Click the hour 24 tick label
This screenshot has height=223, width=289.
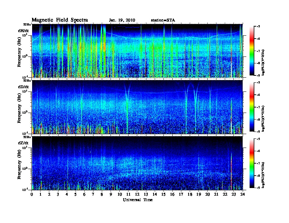coord(243,194)
